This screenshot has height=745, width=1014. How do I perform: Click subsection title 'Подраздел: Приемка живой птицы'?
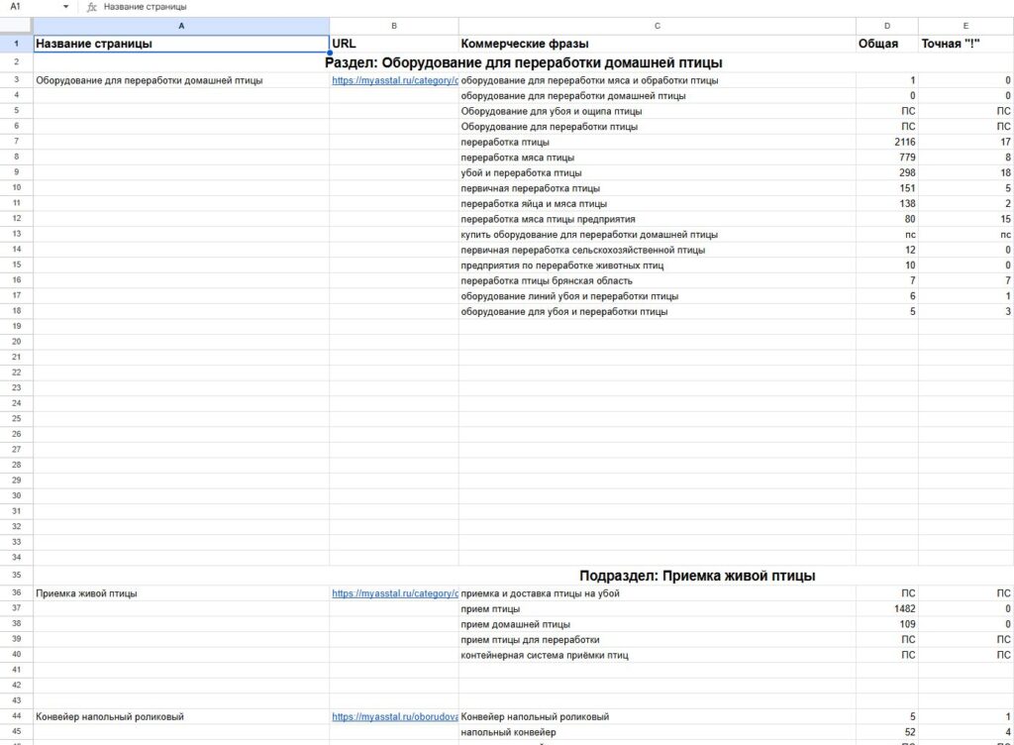tap(697, 576)
